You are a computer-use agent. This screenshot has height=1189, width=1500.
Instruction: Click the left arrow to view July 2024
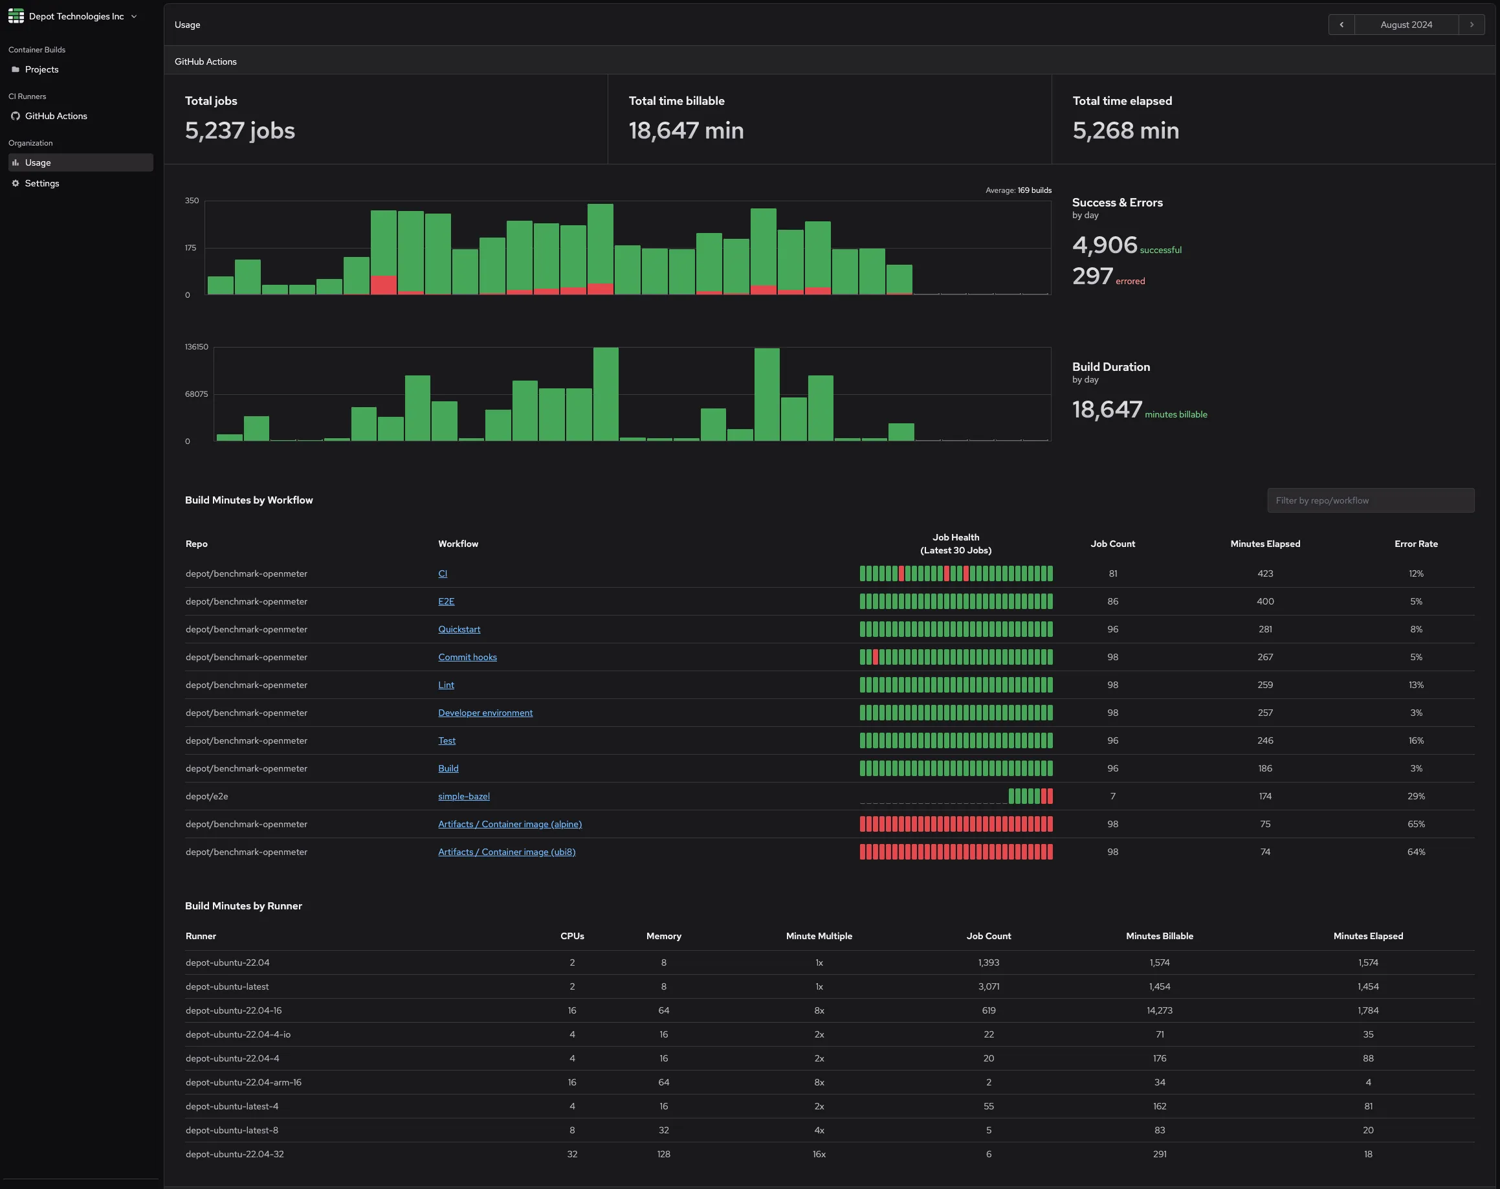tap(1341, 25)
